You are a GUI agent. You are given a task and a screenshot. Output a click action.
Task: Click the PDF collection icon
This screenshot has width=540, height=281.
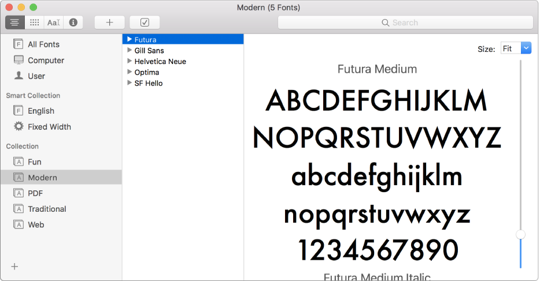pos(19,193)
